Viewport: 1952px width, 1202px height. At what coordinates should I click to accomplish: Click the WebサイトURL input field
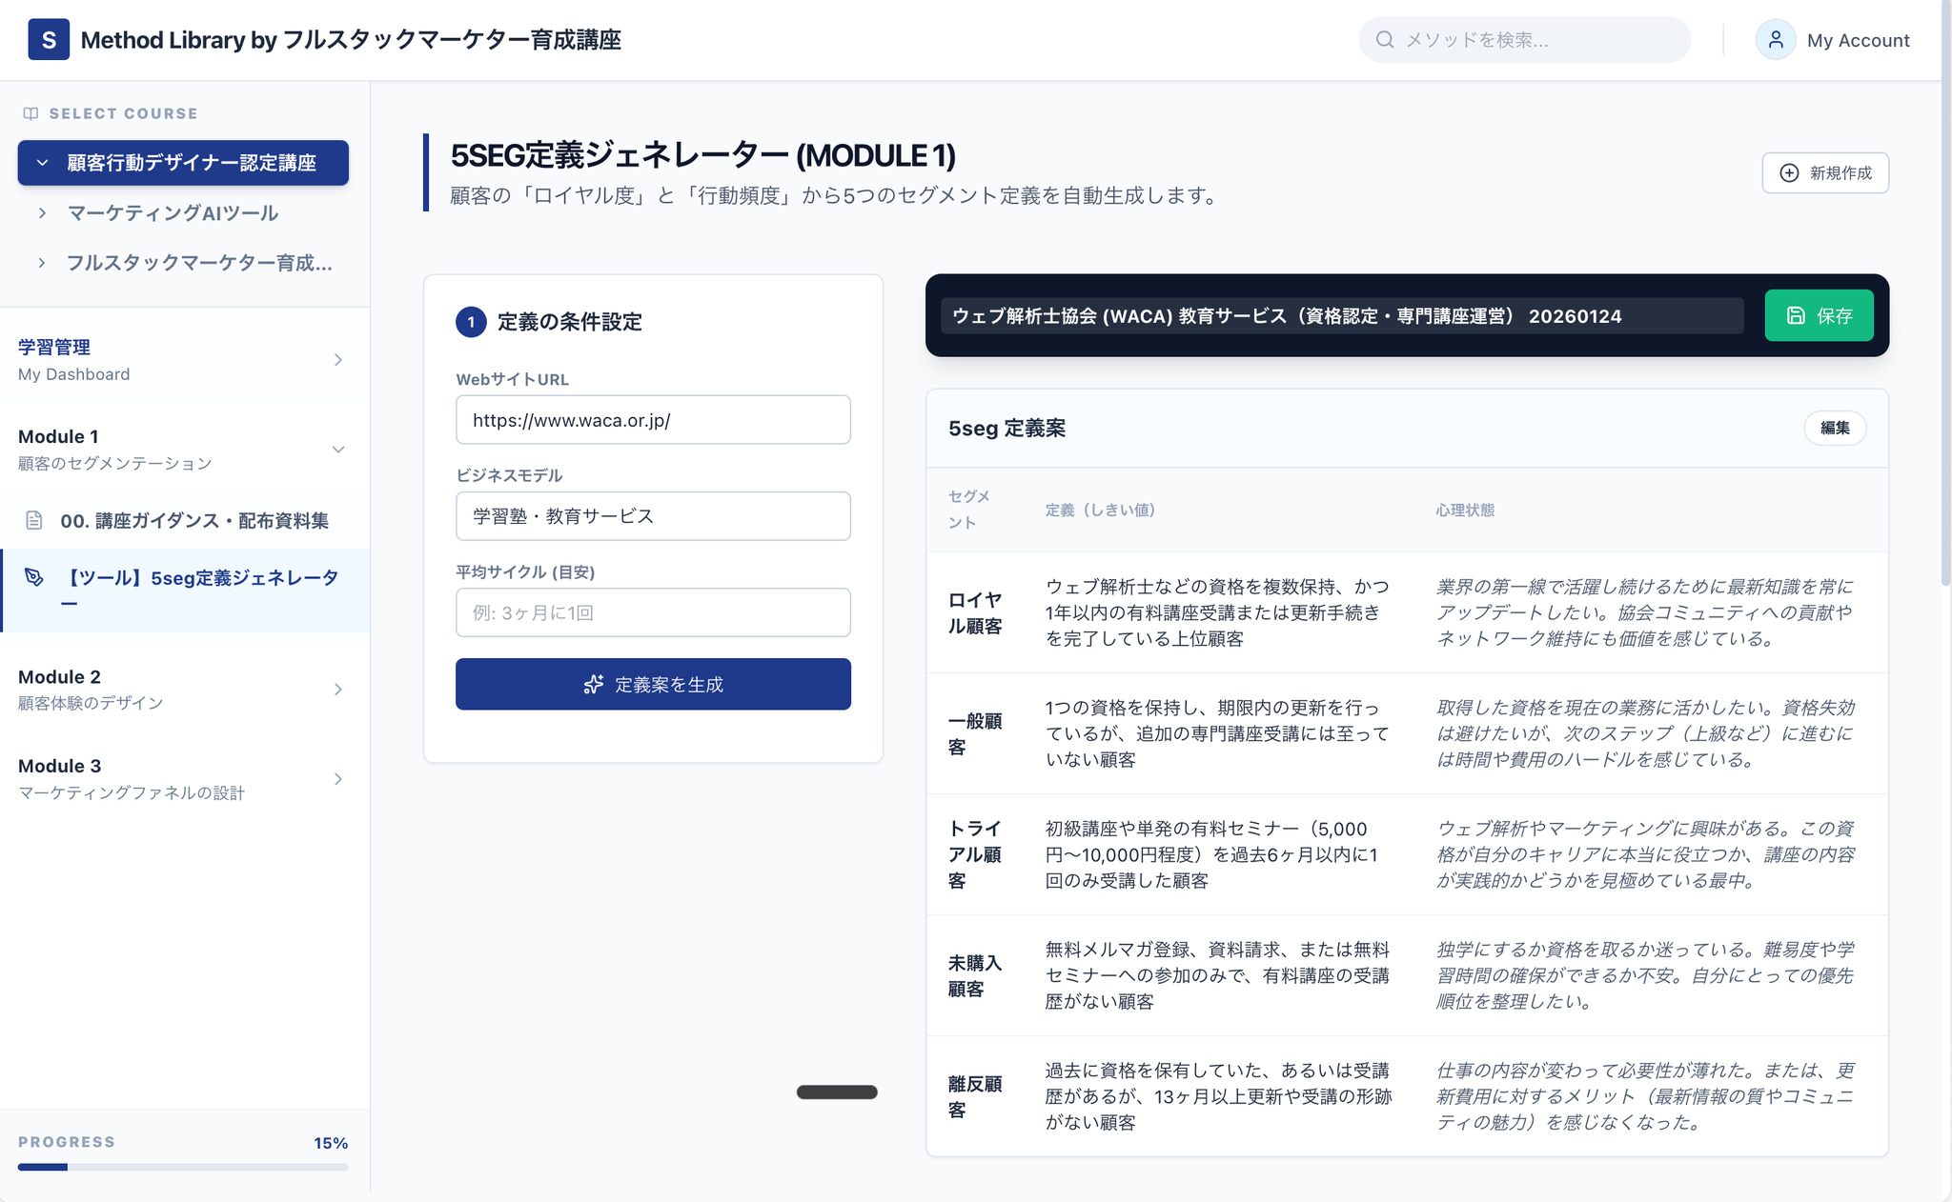(x=653, y=420)
